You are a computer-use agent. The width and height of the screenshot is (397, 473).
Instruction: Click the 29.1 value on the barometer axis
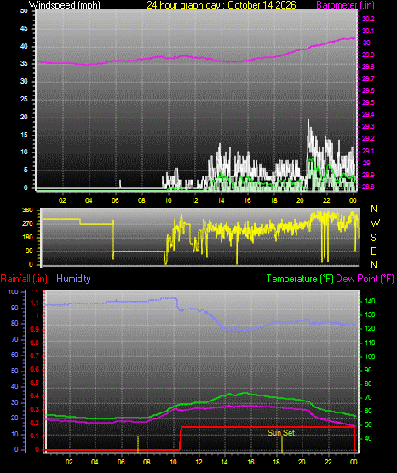tap(368, 151)
